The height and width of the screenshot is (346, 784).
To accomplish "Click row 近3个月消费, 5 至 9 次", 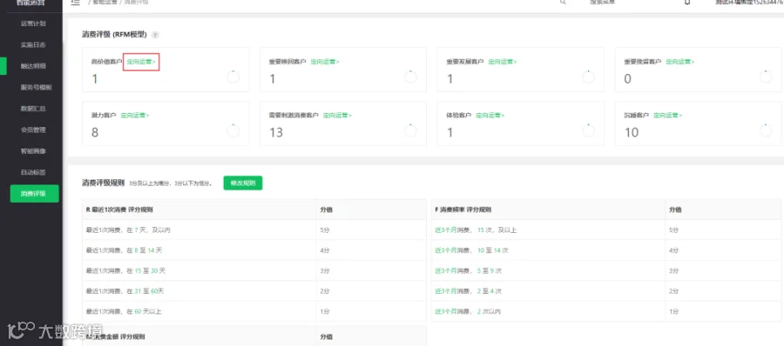I will tap(606, 270).
